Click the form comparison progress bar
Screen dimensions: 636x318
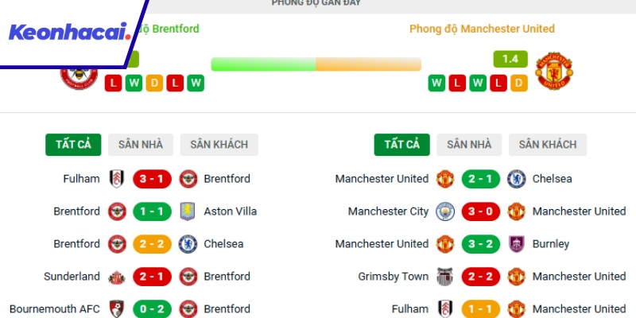(x=316, y=64)
